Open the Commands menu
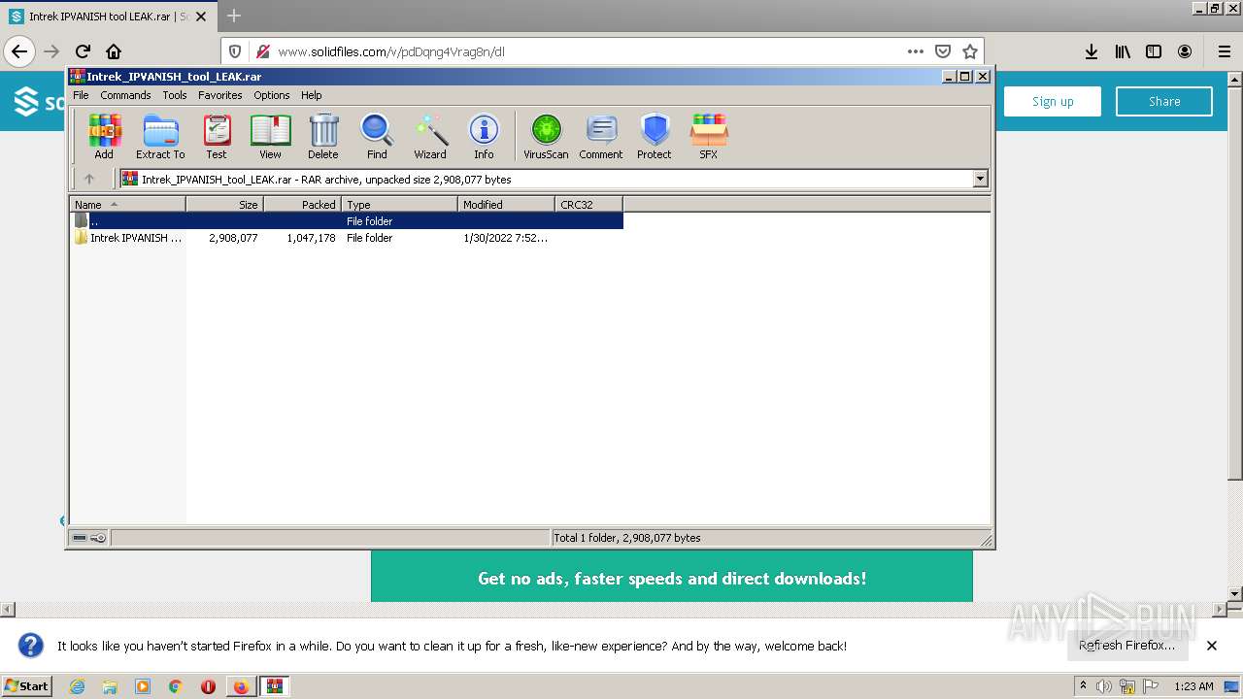1243x699 pixels. 125,95
